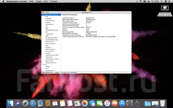The width and height of the screenshot is (173, 108).
Task: Open Notification Center icon in menu bar
Action: 169,1
